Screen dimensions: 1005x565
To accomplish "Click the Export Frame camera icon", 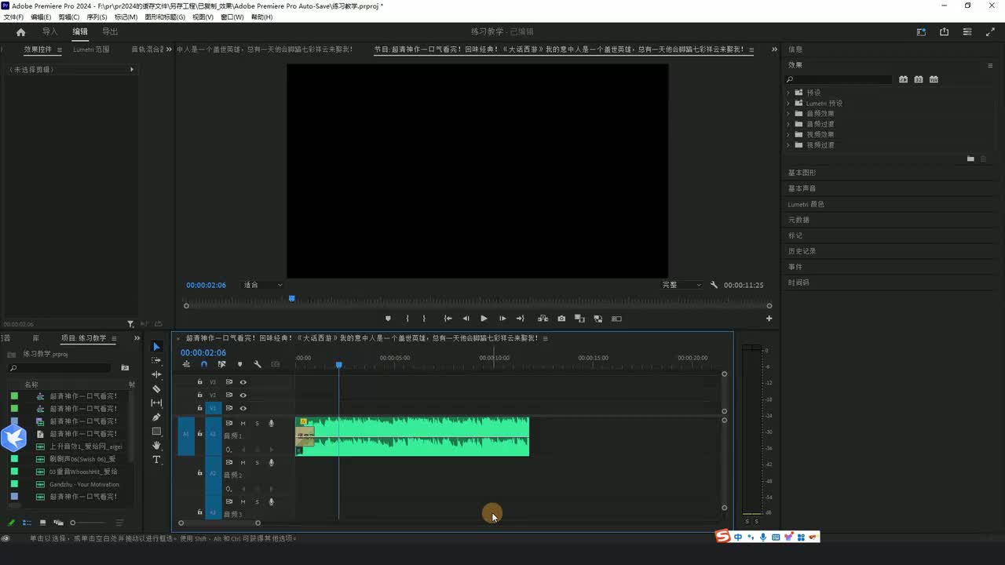I will 561,319.
